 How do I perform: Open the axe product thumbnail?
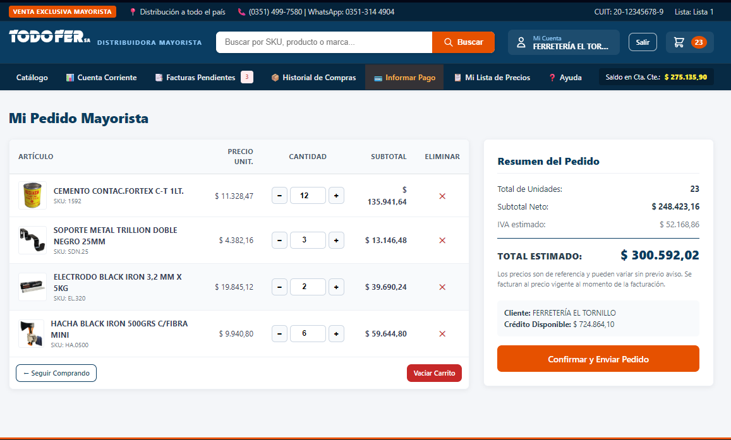[x=31, y=333]
